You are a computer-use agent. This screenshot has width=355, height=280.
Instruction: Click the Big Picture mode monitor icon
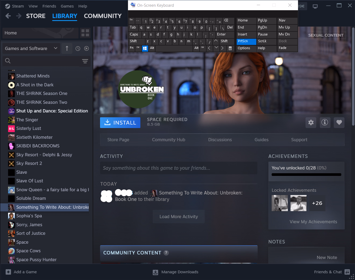coord(315,6)
